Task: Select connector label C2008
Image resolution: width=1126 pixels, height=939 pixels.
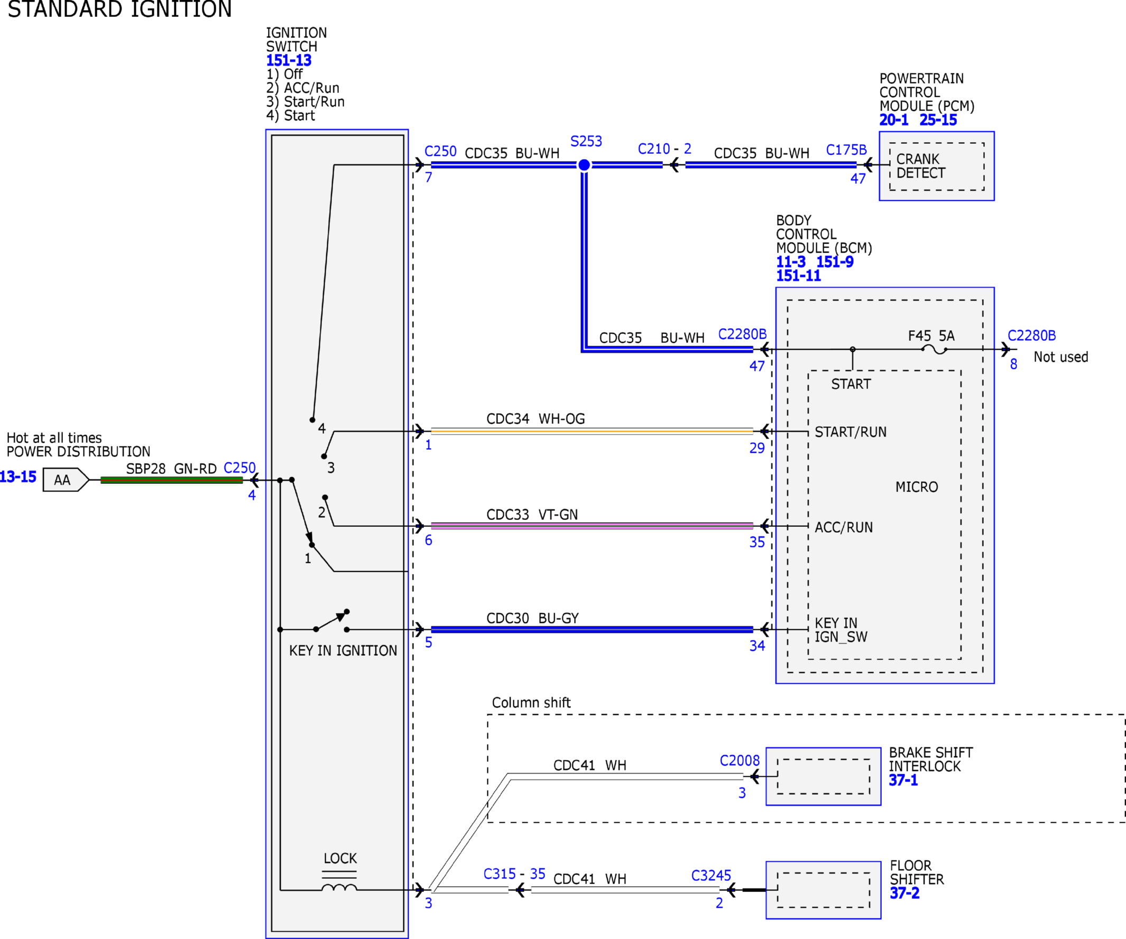Action: click(740, 760)
